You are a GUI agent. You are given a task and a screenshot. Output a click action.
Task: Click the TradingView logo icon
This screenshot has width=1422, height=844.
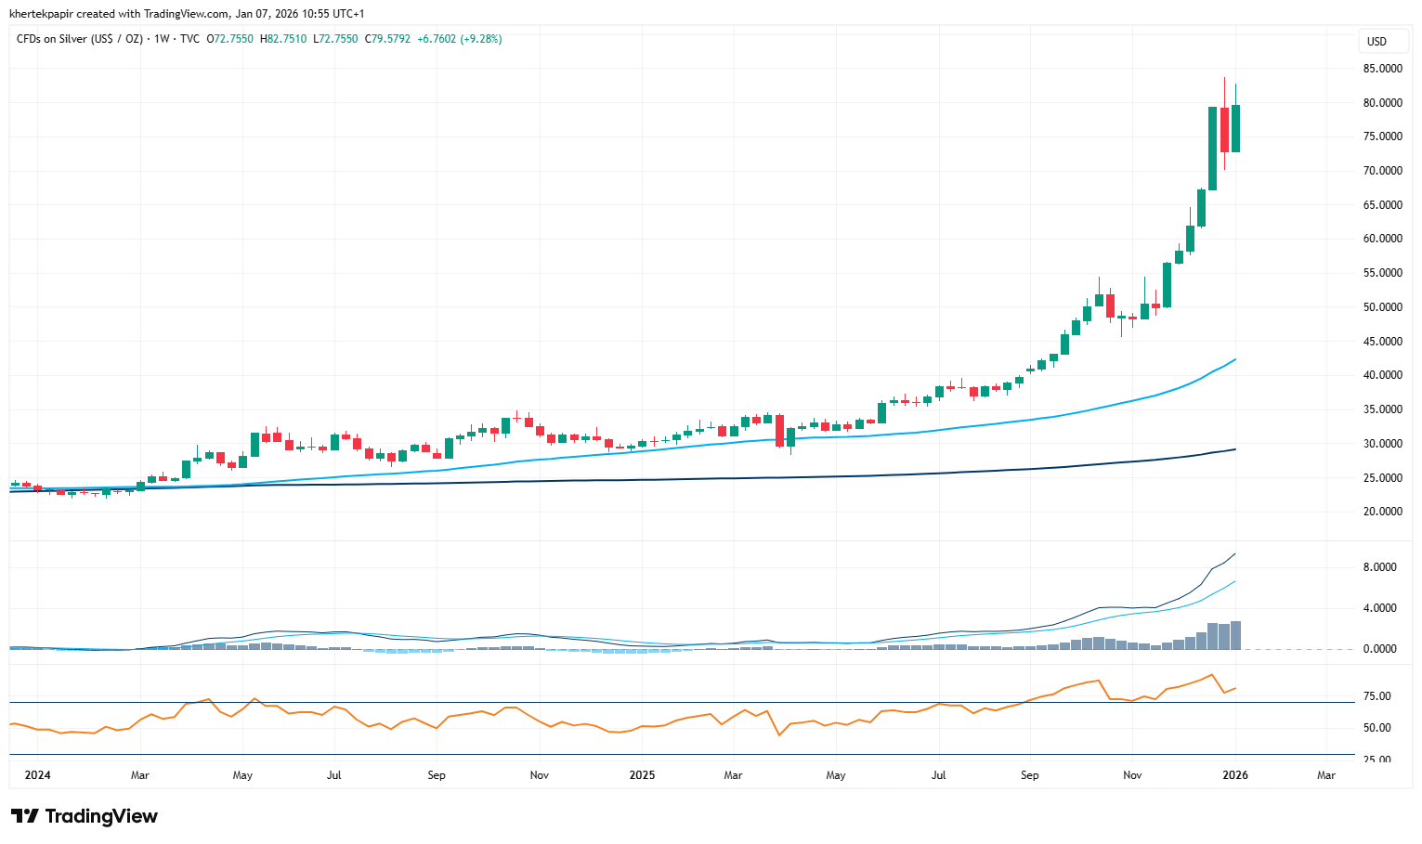[25, 816]
